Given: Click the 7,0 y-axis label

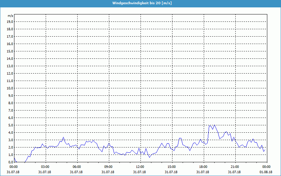Looking at the screenshot, I should [x=11, y=110].
